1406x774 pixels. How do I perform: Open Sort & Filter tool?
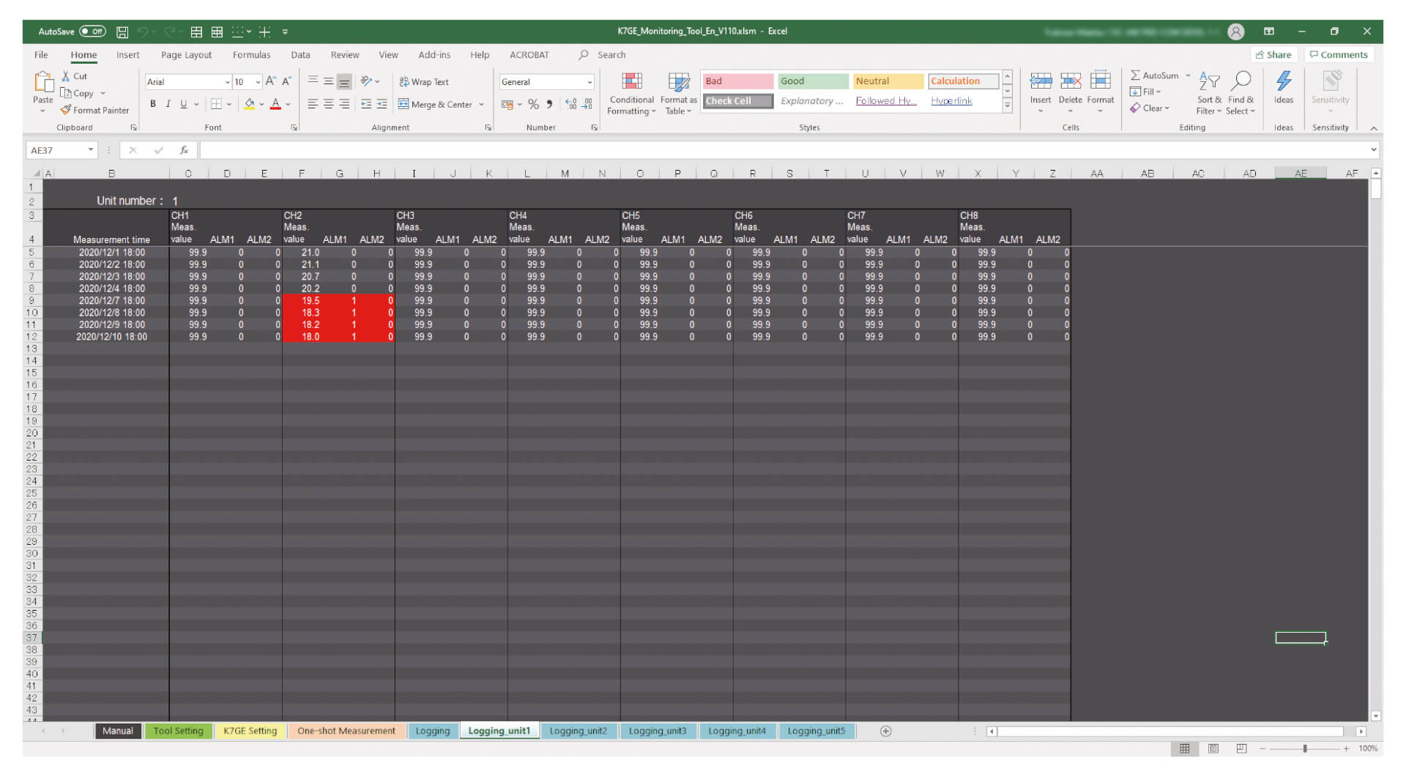point(1209,92)
